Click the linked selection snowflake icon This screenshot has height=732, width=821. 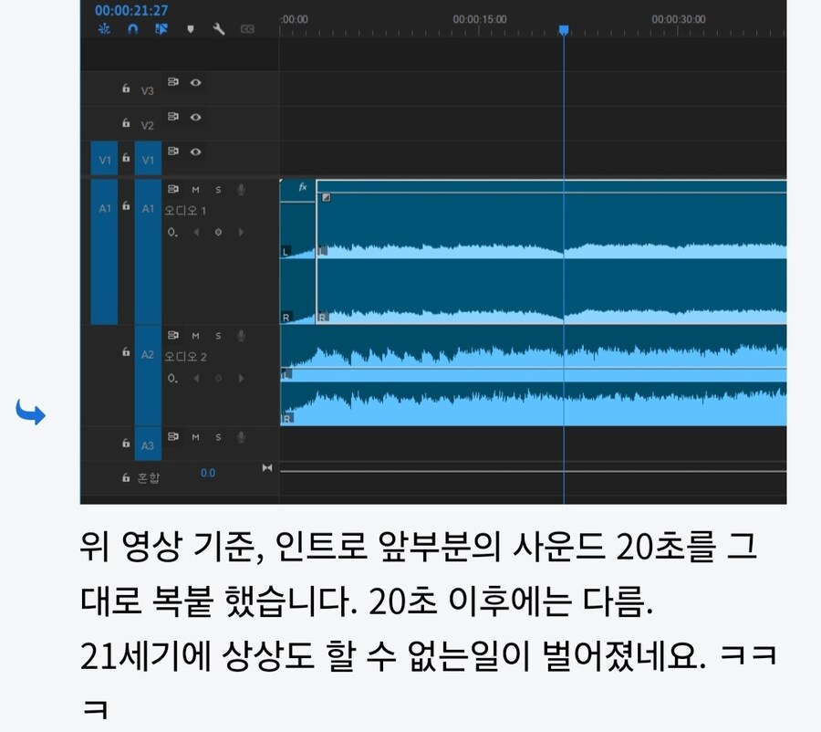(105, 29)
